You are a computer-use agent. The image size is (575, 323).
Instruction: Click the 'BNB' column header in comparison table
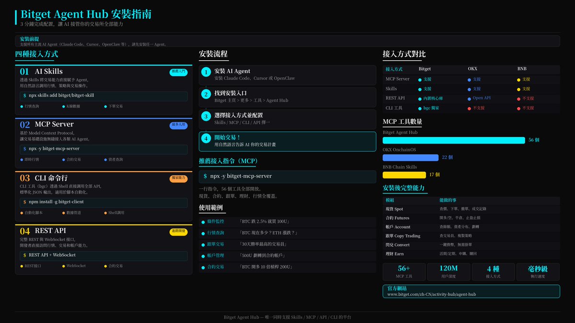click(522, 69)
